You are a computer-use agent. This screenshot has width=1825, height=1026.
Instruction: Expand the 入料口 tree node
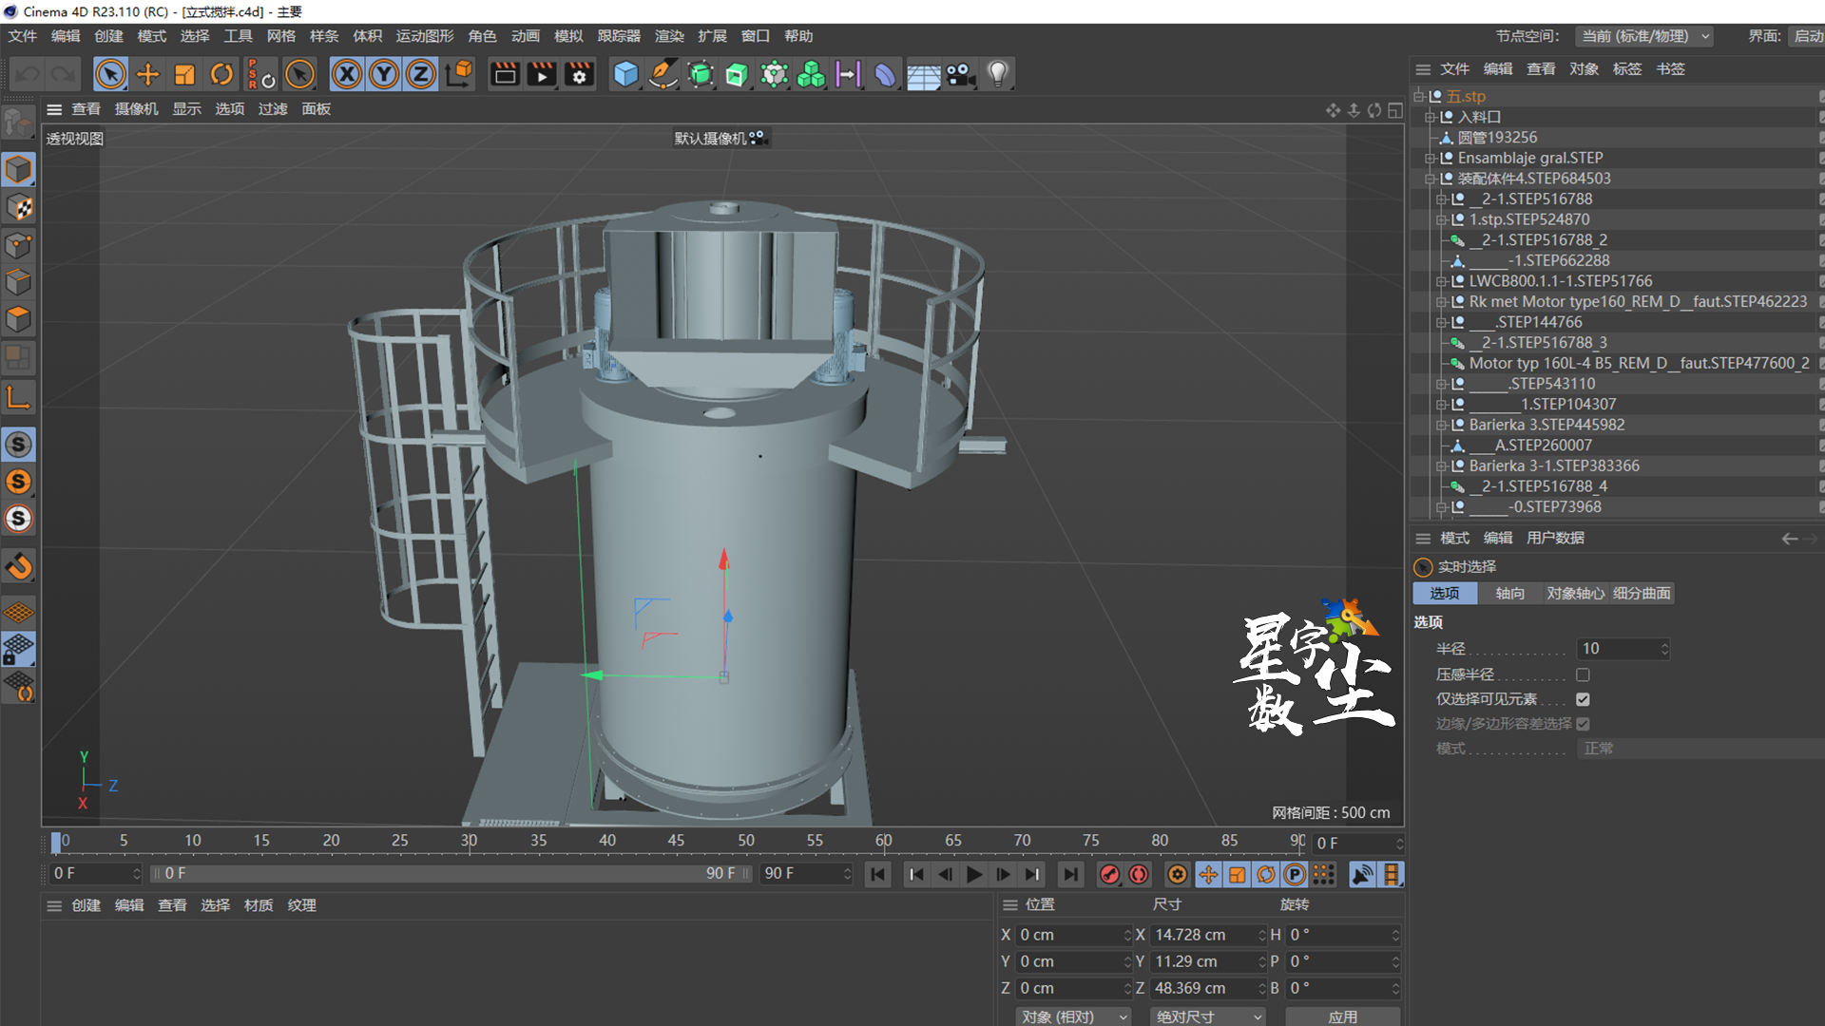click(1430, 117)
